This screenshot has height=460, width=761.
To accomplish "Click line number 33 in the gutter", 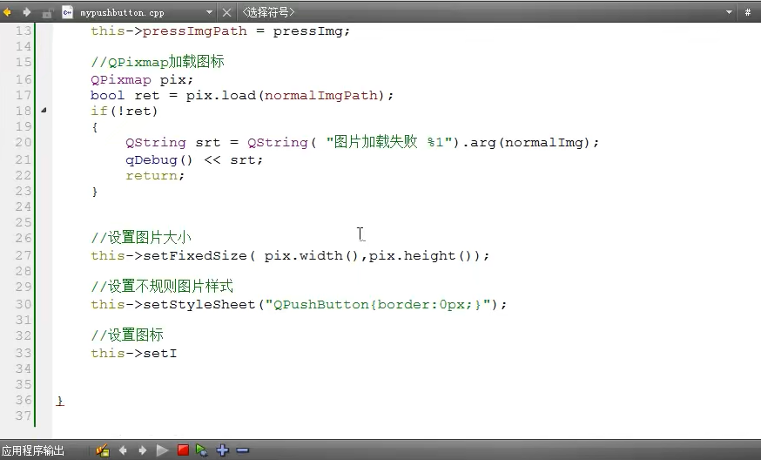I will tap(24, 353).
